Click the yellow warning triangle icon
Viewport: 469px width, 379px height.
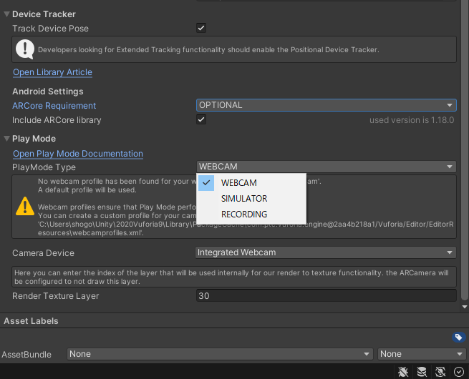[x=26, y=207]
